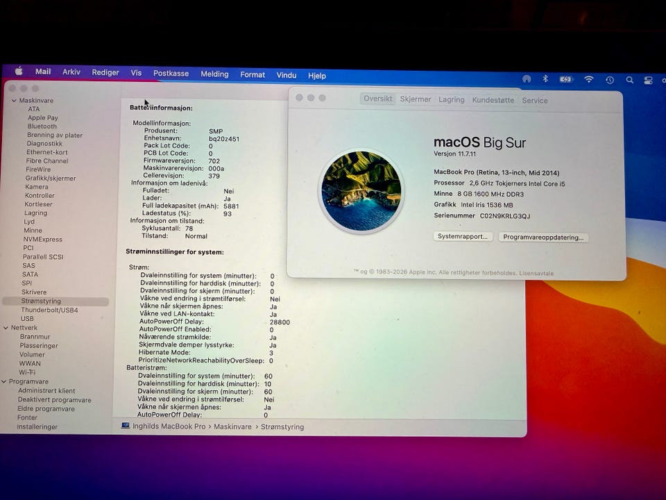Select Thunderbolt/USB4 in the sidebar
This screenshot has width=666, height=500.
point(49,310)
